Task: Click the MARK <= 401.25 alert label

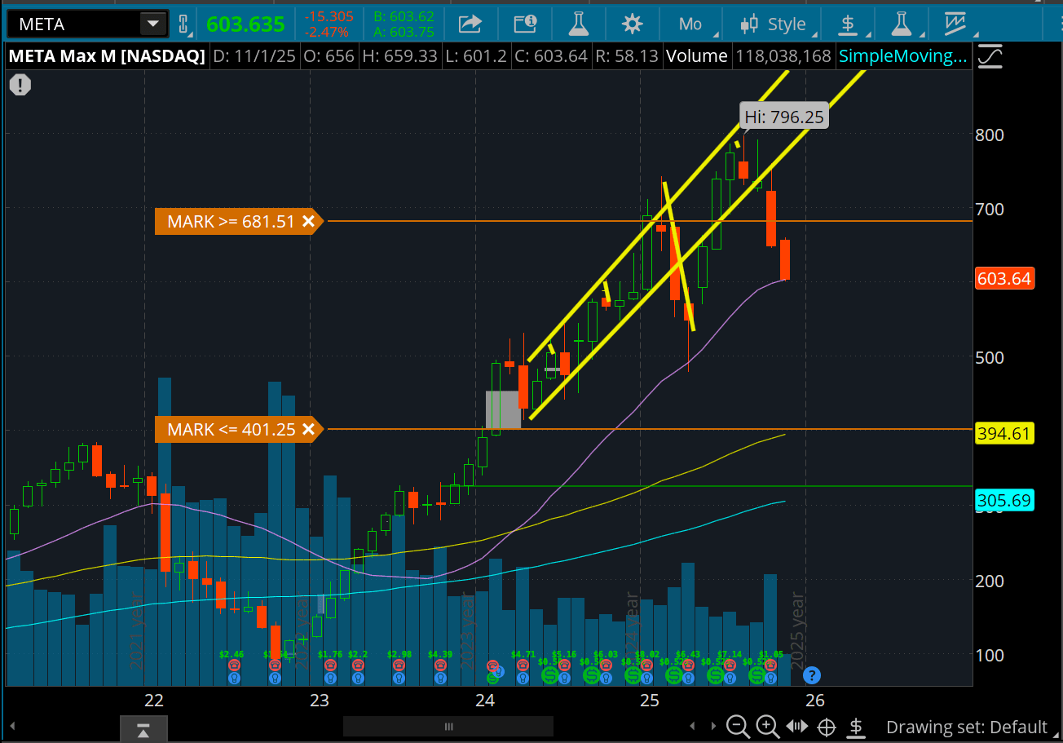Action: pos(231,429)
